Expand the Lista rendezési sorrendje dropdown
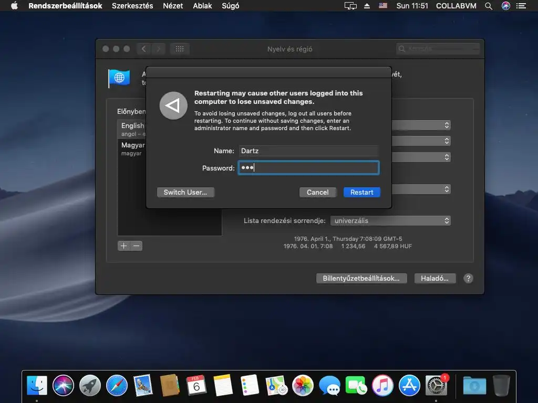The height and width of the screenshot is (403, 538). click(390, 221)
